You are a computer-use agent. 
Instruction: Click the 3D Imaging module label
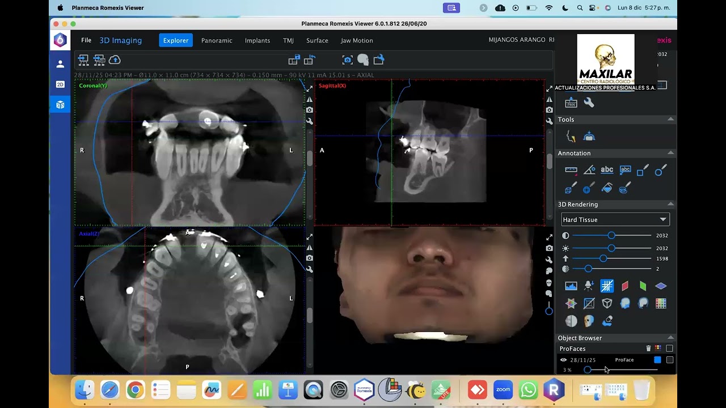click(x=121, y=40)
